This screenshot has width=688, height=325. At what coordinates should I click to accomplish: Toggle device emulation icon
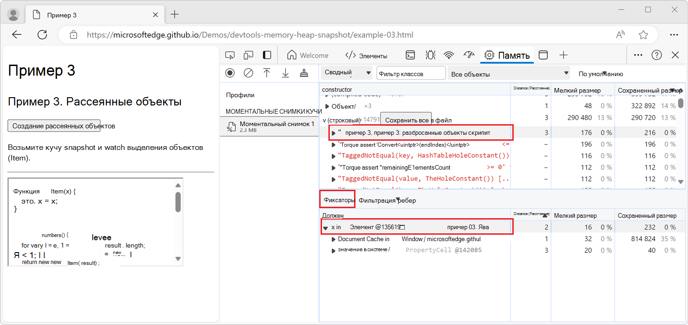point(248,55)
